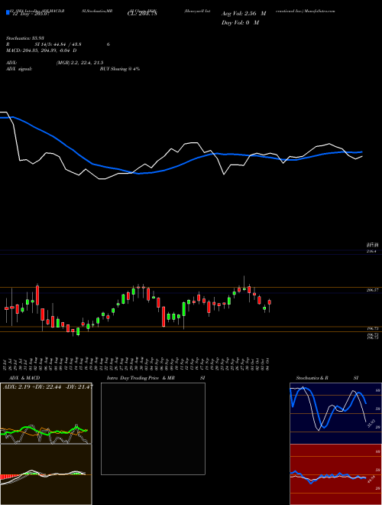Viewport: 382px width, 505px height.
Task: Click the blue SMA line at its right end
Action: 361,152
